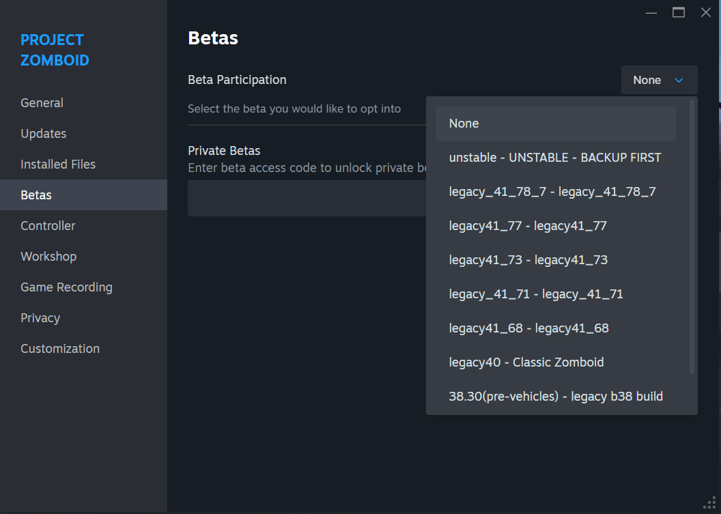Select the None beta option

click(x=556, y=124)
